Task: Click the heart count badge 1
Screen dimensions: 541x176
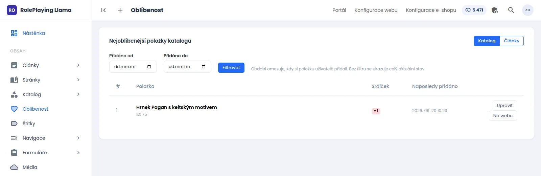Action: pos(376,111)
